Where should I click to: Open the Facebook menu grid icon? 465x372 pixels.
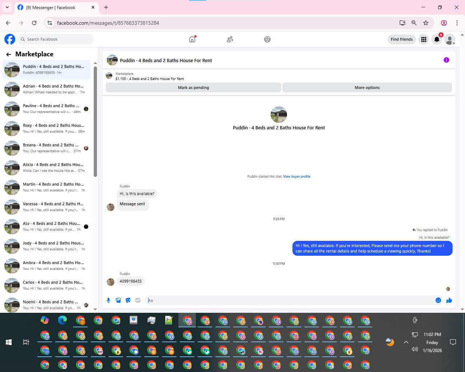424,39
